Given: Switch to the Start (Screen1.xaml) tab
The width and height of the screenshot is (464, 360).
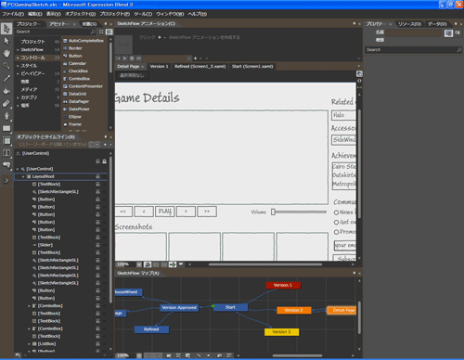Looking at the screenshot, I should pos(252,67).
